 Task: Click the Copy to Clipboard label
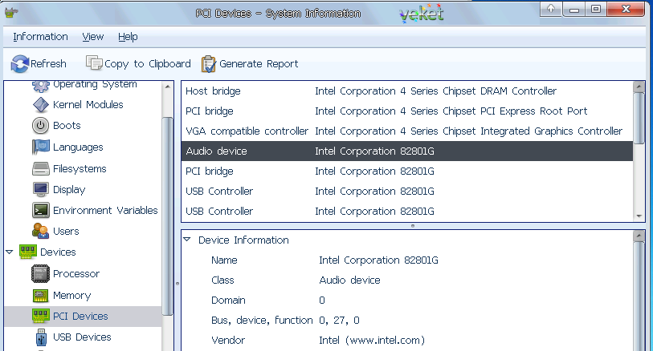[x=148, y=63]
